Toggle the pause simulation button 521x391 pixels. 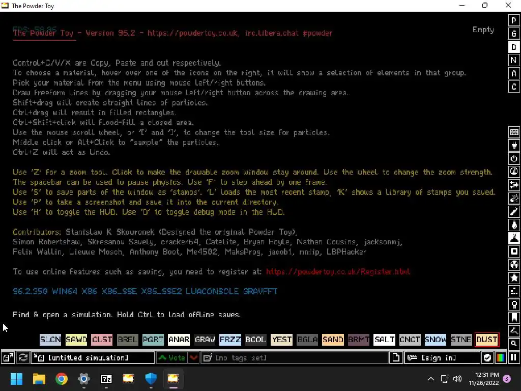(514, 358)
